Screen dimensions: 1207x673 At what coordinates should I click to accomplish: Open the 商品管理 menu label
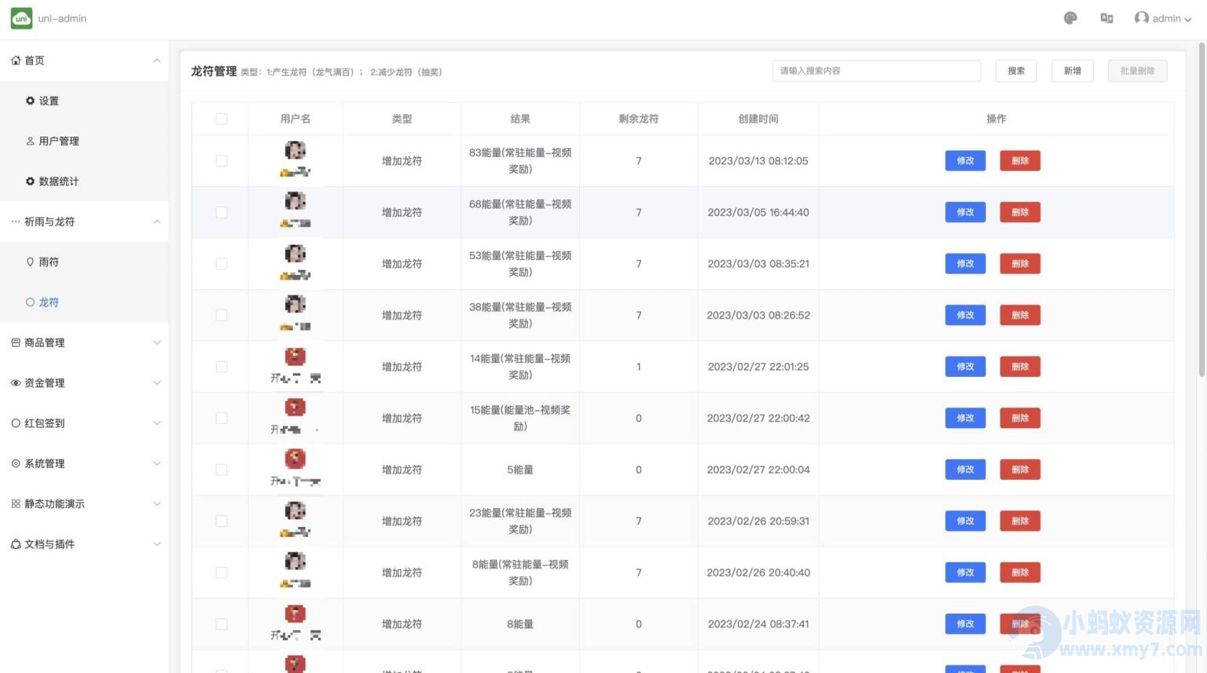coord(45,342)
